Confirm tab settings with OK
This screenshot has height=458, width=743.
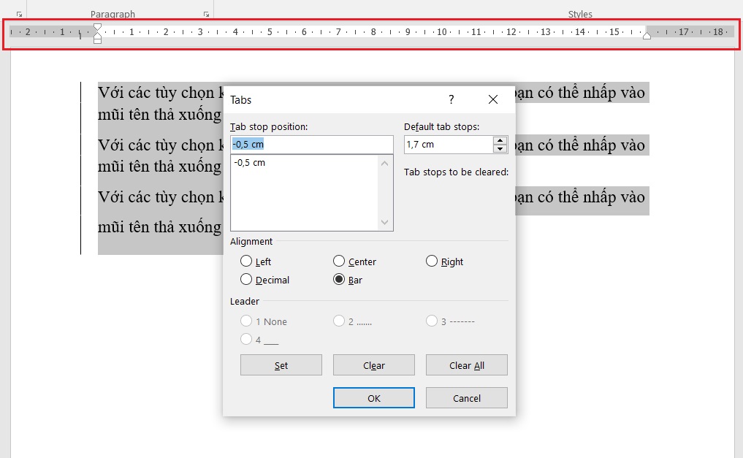pyautogui.click(x=373, y=397)
